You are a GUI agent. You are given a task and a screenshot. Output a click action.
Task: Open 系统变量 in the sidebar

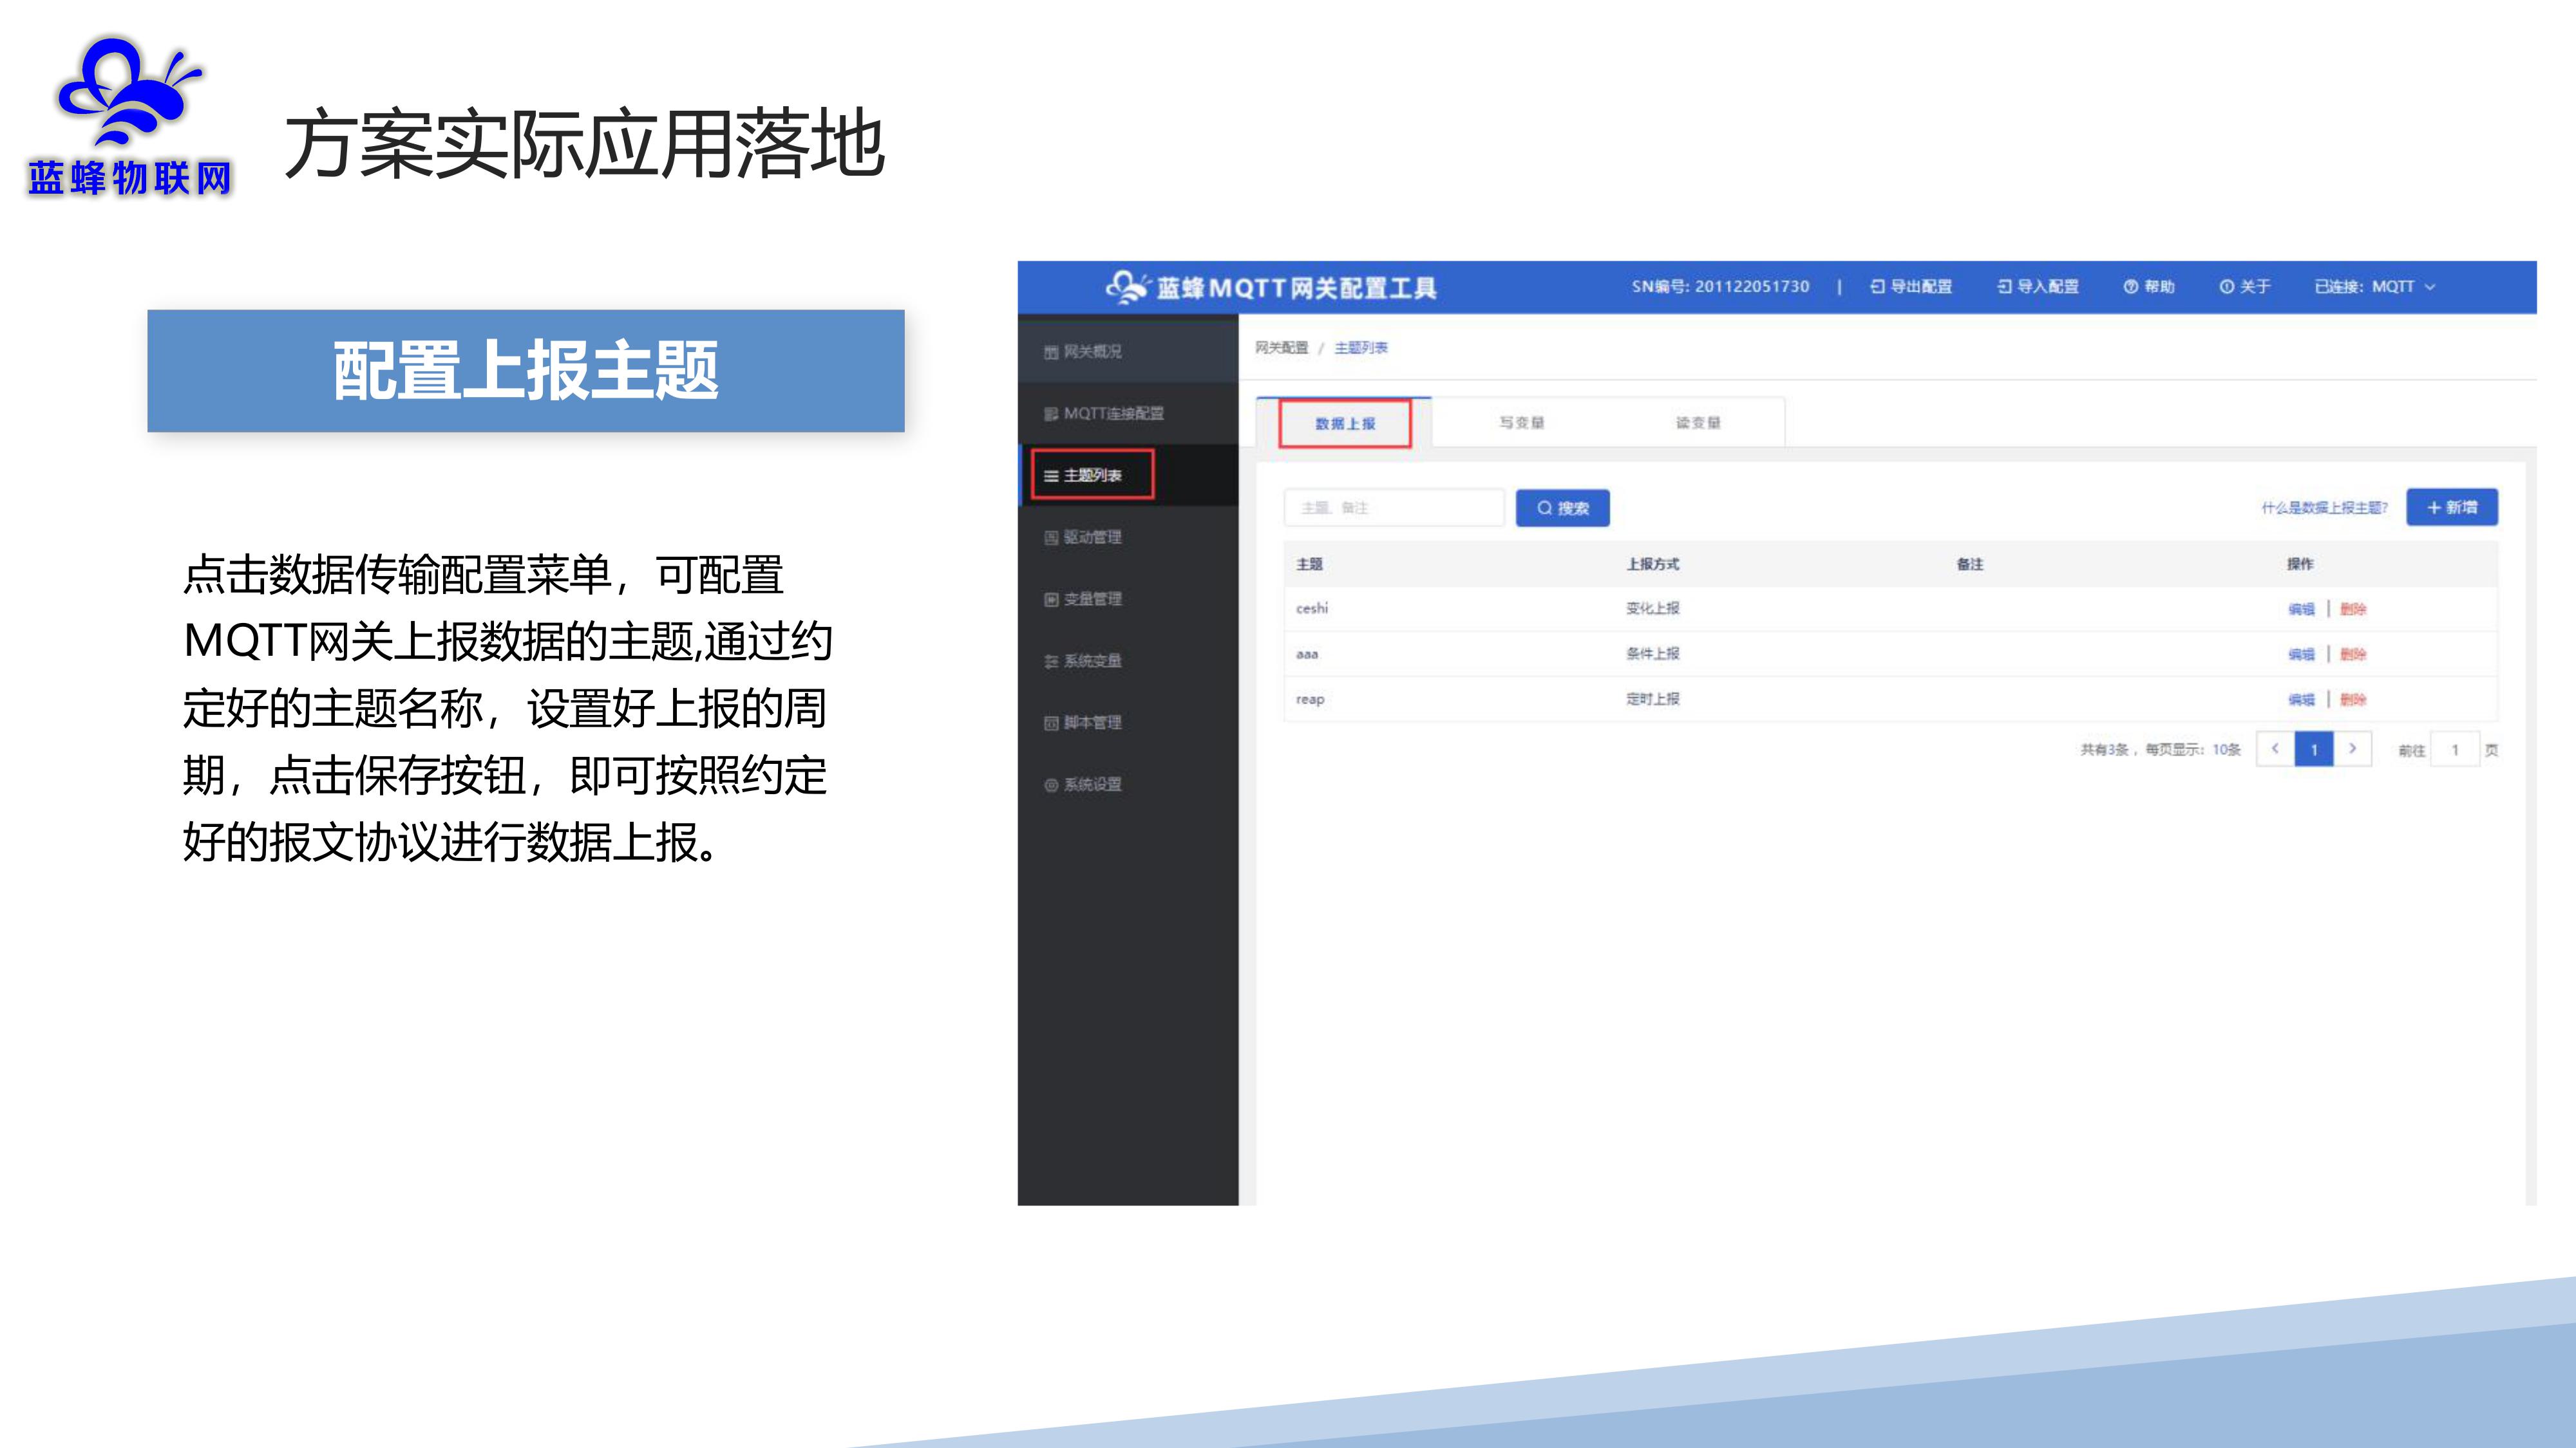click(1091, 662)
